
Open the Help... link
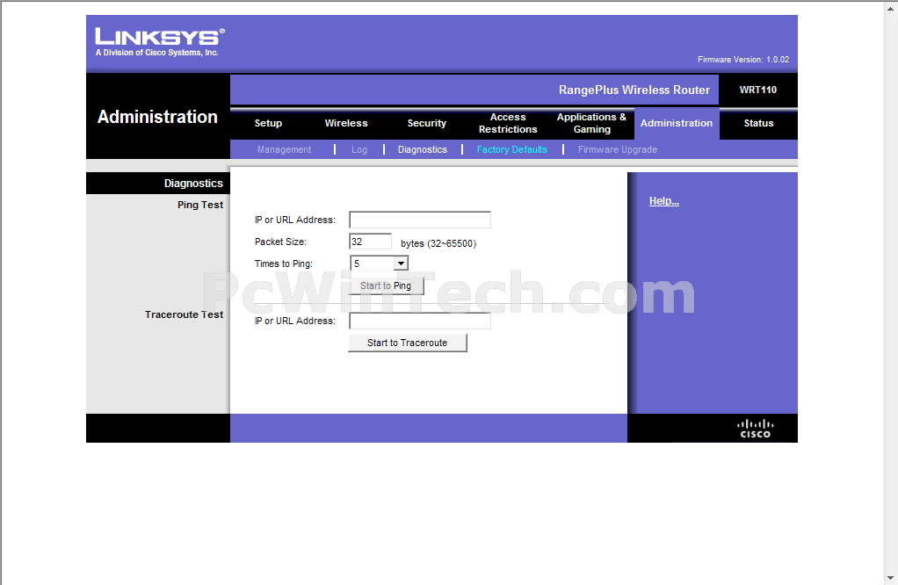click(x=663, y=201)
